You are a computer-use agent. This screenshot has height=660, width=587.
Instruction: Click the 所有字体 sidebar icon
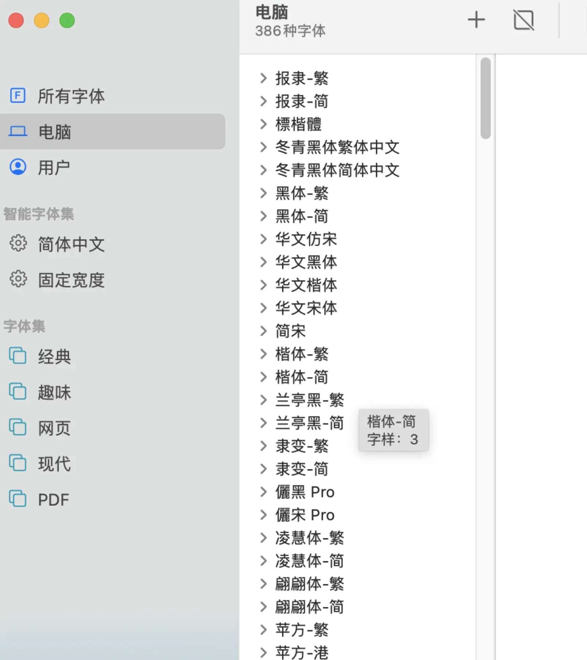pos(18,96)
